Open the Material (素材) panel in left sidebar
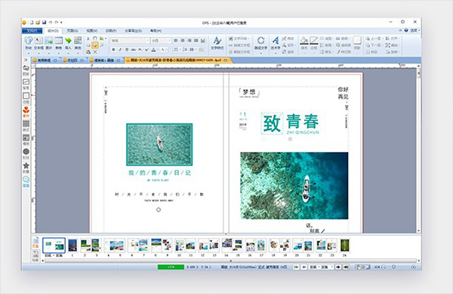The width and height of the screenshot is (453, 294). click(x=26, y=112)
